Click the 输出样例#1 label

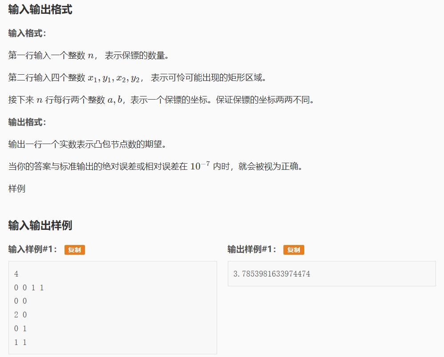252,249
